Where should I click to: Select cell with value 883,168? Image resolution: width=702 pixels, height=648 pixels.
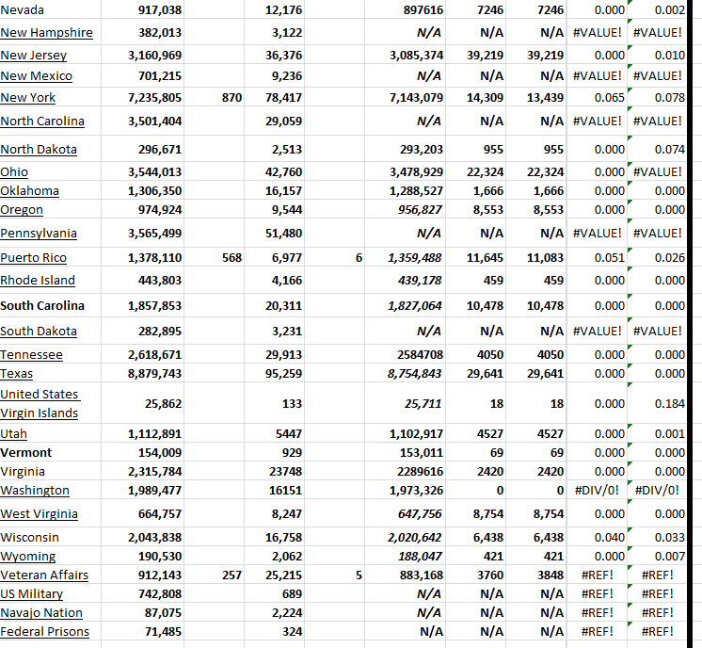coord(406,575)
